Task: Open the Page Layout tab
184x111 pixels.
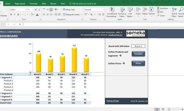Action: pos(20,4)
